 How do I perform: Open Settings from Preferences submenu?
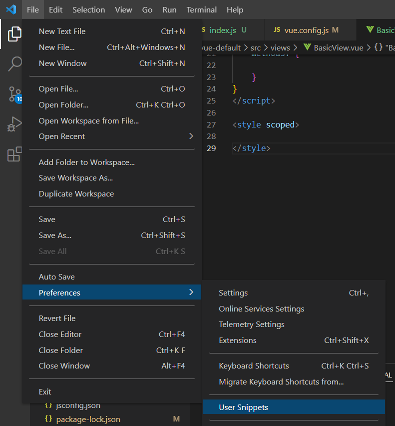tap(294, 293)
